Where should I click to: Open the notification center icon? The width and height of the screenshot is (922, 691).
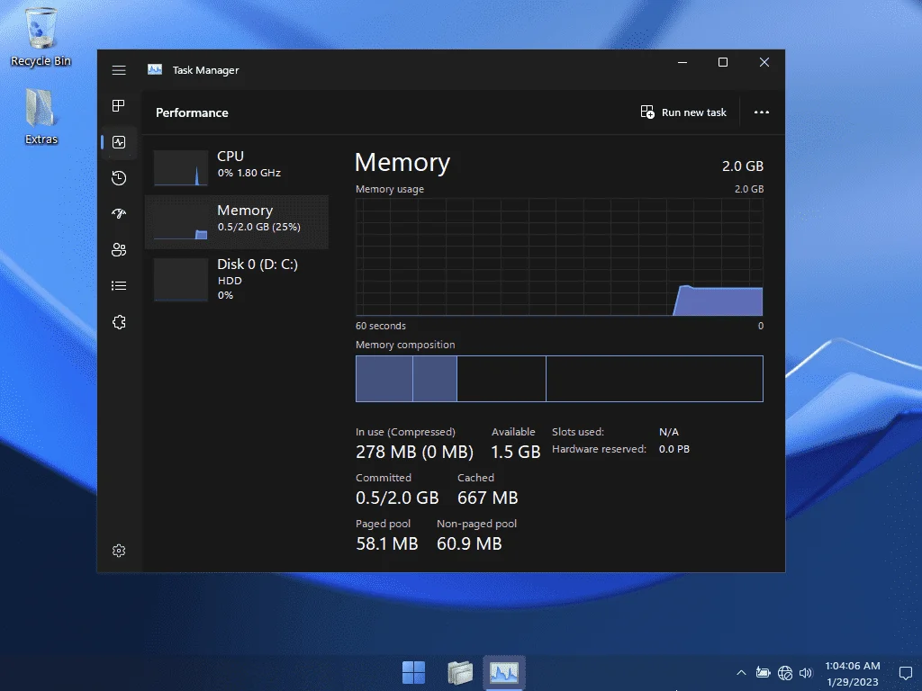[x=906, y=673]
